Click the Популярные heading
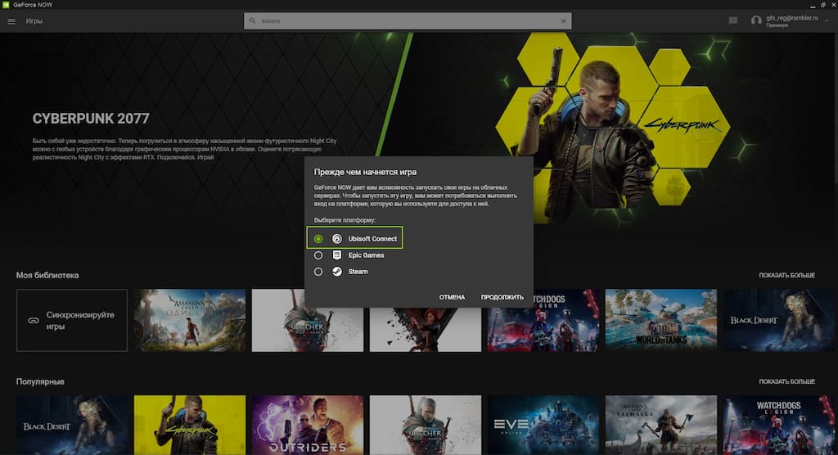The height and width of the screenshot is (455, 838). [40, 381]
